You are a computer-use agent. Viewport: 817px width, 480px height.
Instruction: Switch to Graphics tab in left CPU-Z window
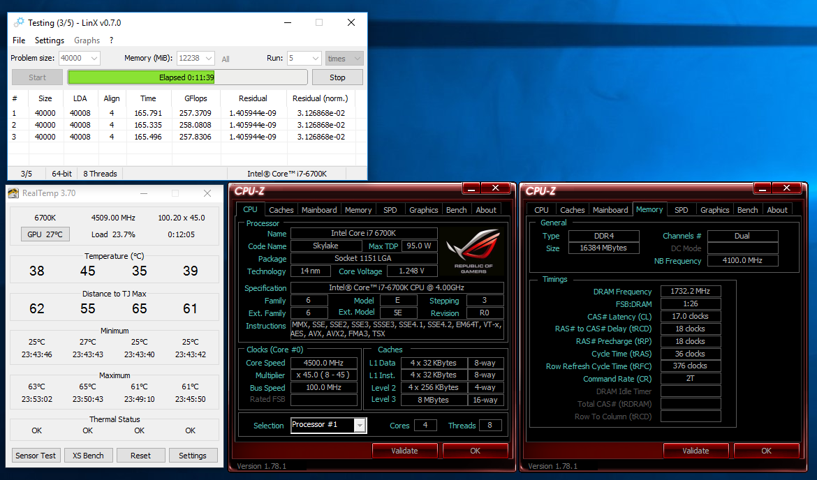[424, 210]
